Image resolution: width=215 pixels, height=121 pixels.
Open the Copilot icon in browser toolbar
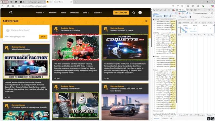(212, 6)
